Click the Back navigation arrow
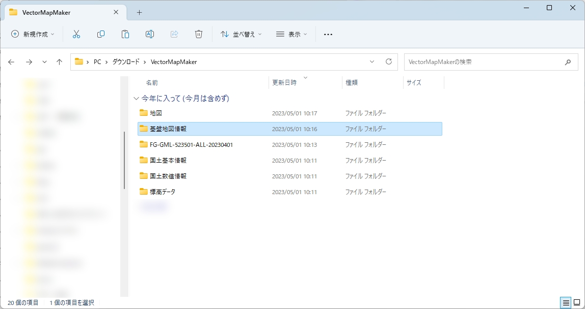The height and width of the screenshot is (309, 585). tap(12, 62)
